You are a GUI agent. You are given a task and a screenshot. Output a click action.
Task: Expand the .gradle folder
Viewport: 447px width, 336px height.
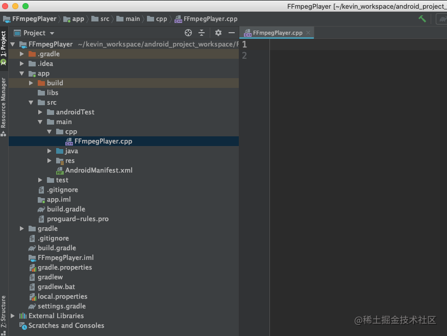click(21, 54)
